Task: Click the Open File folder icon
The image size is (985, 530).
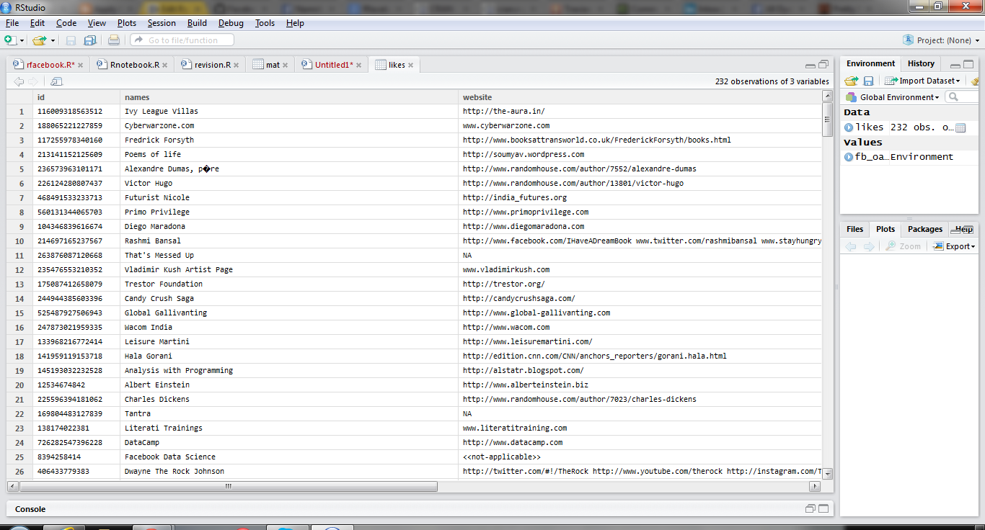Action: [x=38, y=40]
